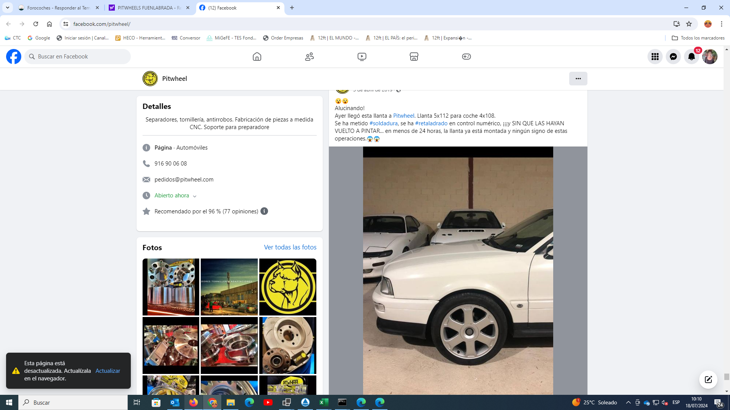The height and width of the screenshot is (410, 730).
Task: Open the yellow pitbull logo photo thumbnail
Action: click(288, 287)
